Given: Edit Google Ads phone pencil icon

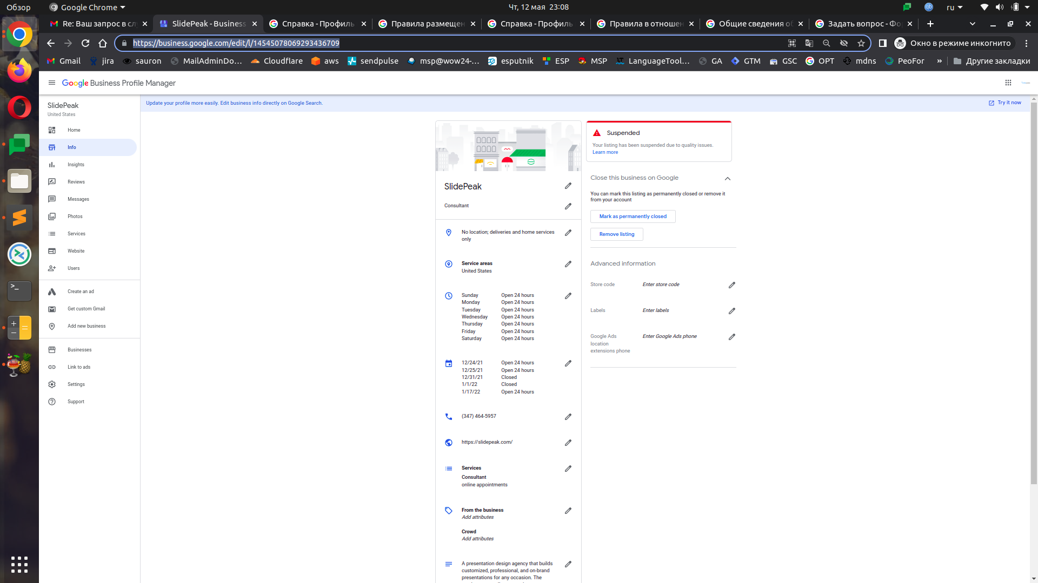Looking at the screenshot, I should (x=731, y=337).
